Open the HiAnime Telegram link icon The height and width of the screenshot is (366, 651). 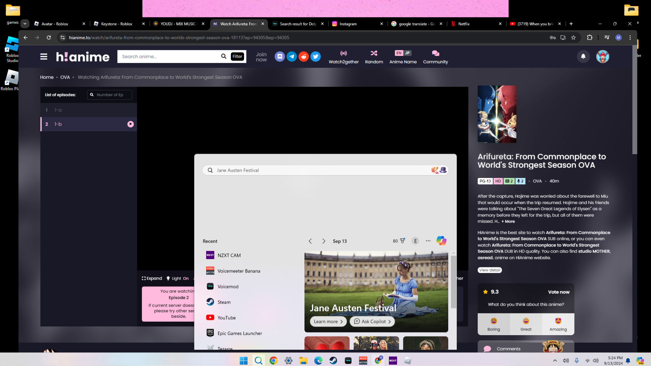pos(292,57)
